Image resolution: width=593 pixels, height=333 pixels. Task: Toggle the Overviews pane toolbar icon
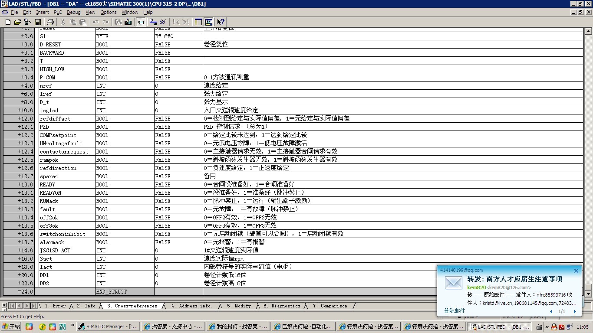point(198,22)
